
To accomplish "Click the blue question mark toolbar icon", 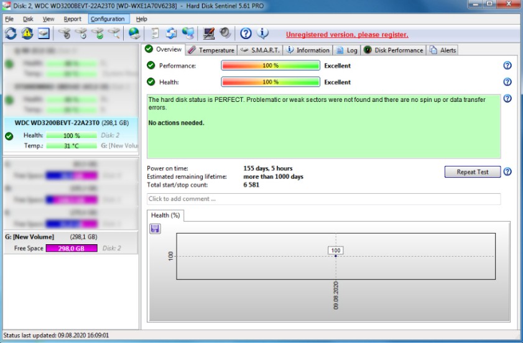I will (246, 34).
